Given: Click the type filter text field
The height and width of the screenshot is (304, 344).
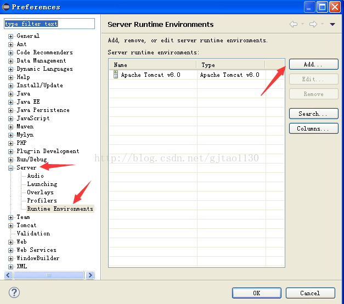Looking at the screenshot, I should point(49,24).
